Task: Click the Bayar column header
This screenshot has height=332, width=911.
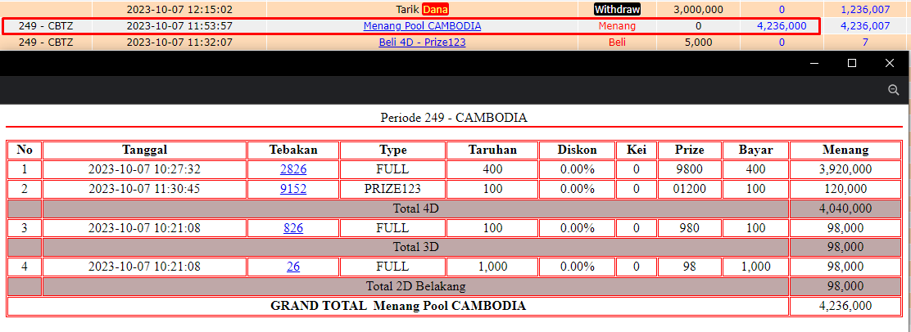Action: point(756,150)
